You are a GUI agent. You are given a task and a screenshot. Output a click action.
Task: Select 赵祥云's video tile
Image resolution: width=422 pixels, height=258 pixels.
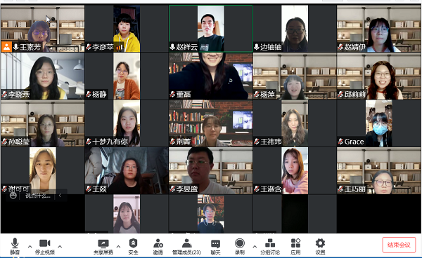pos(211,29)
